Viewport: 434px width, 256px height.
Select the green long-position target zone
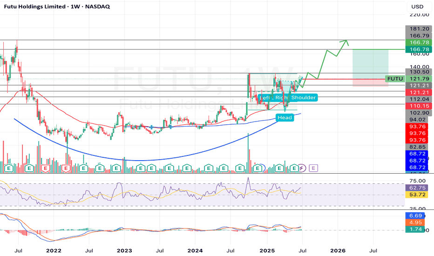[370, 64]
